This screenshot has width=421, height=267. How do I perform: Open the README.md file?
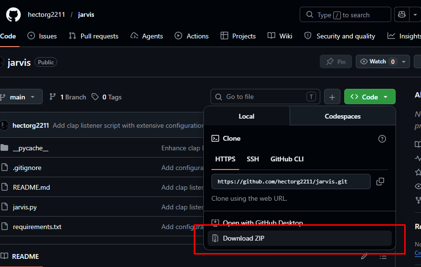tap(32, 187)
